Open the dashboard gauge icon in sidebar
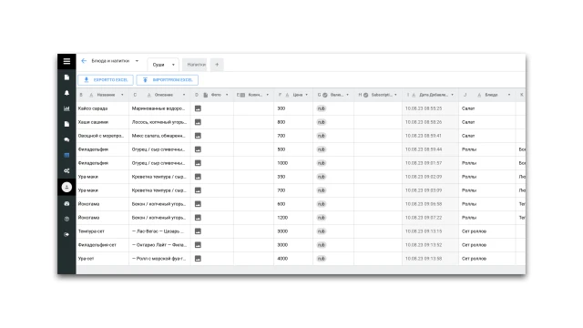 point(66,203)
